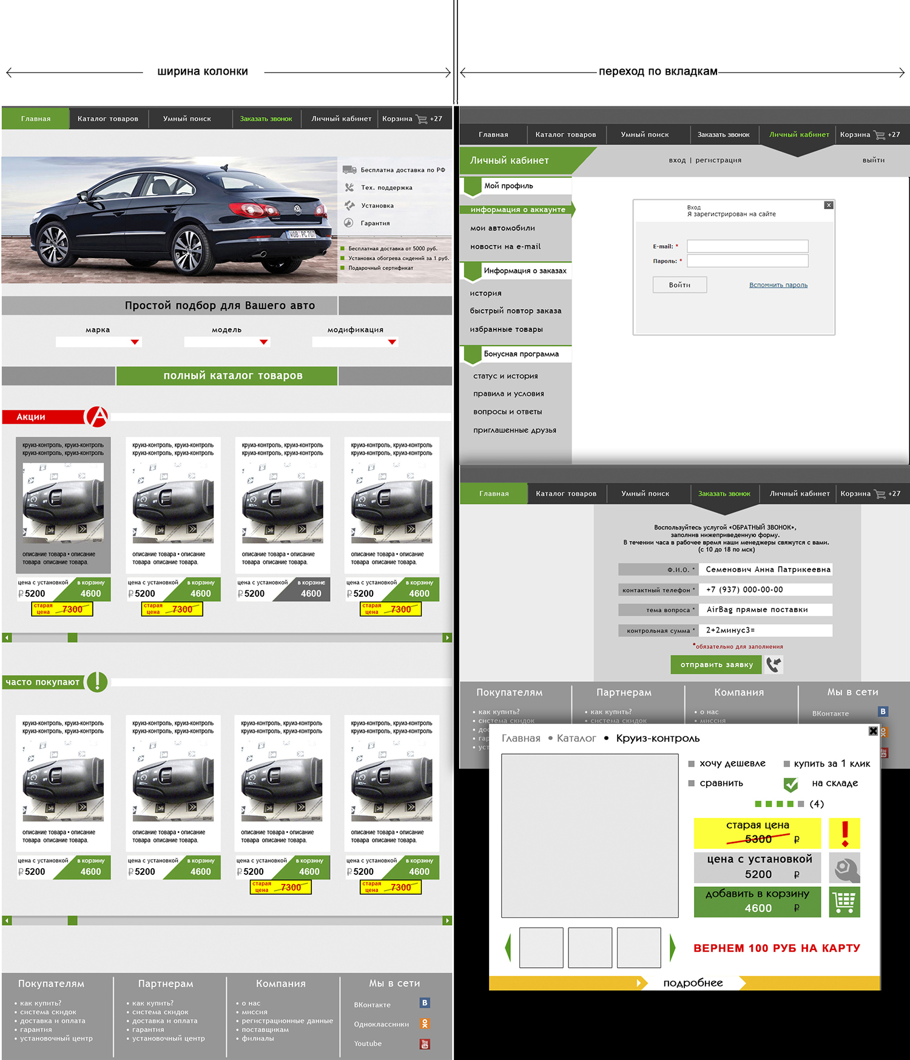Click the truck icon for free delivery
Screen dimensions: 910x1060
tap(349, 170)
